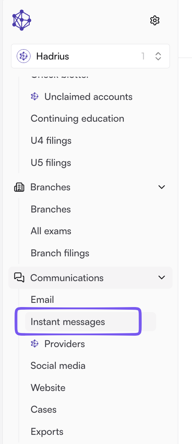Viewport: 192px width, 444px height.
Task: Click the Hadrius network logo at top
Action: pyautogui.click(x=21, y=20)
